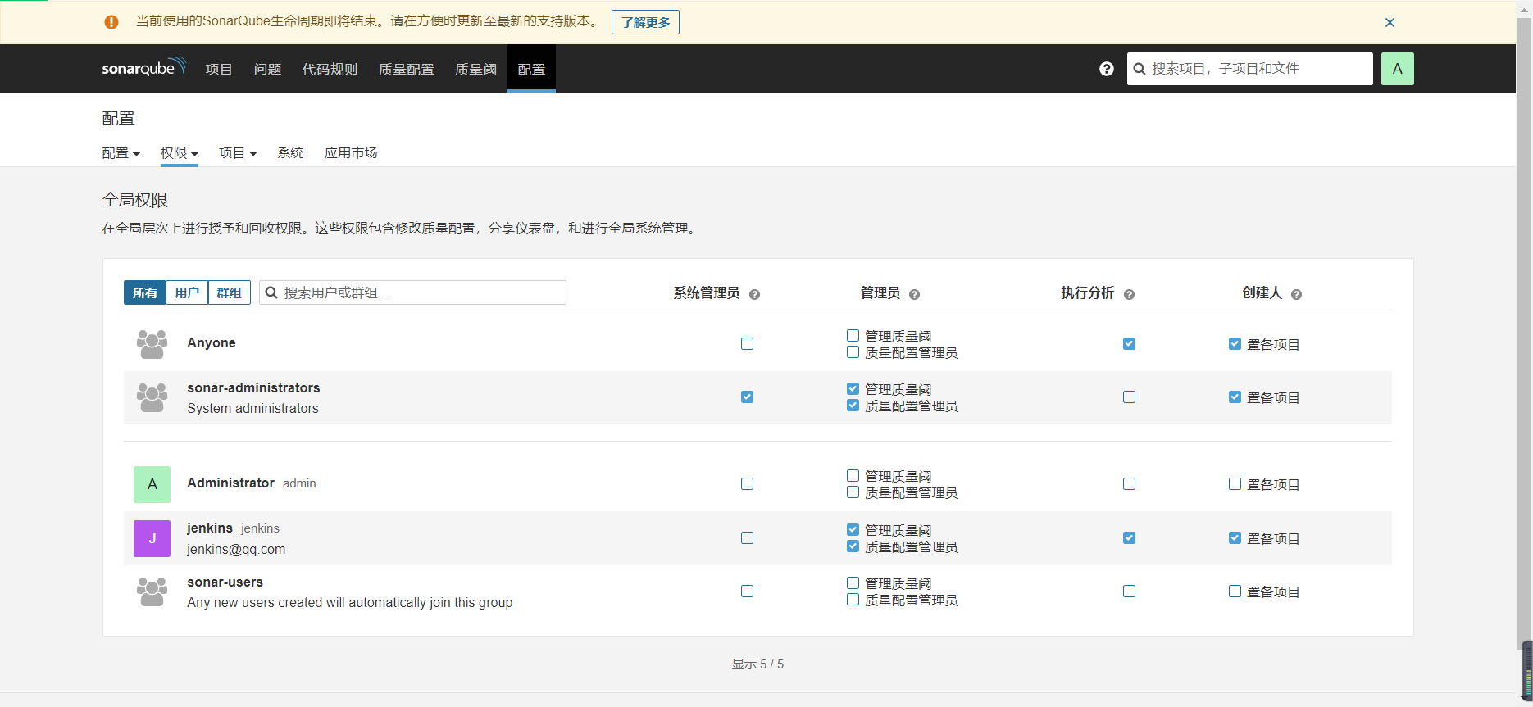The height and width of the screenshot is (707, 1533).
Task: Enable 系统管理员 for Administrator
Action: 747,483
